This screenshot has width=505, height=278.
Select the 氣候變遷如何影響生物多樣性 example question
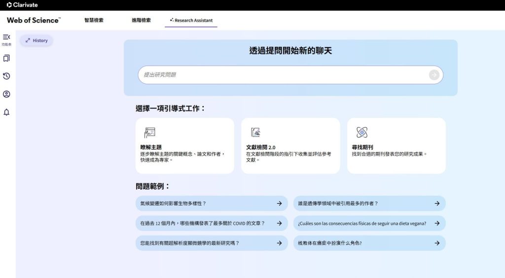tap(211, 203)
